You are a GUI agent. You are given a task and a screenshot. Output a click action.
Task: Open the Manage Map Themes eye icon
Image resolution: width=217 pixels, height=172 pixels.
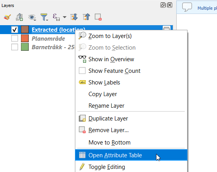click(32, 17)
